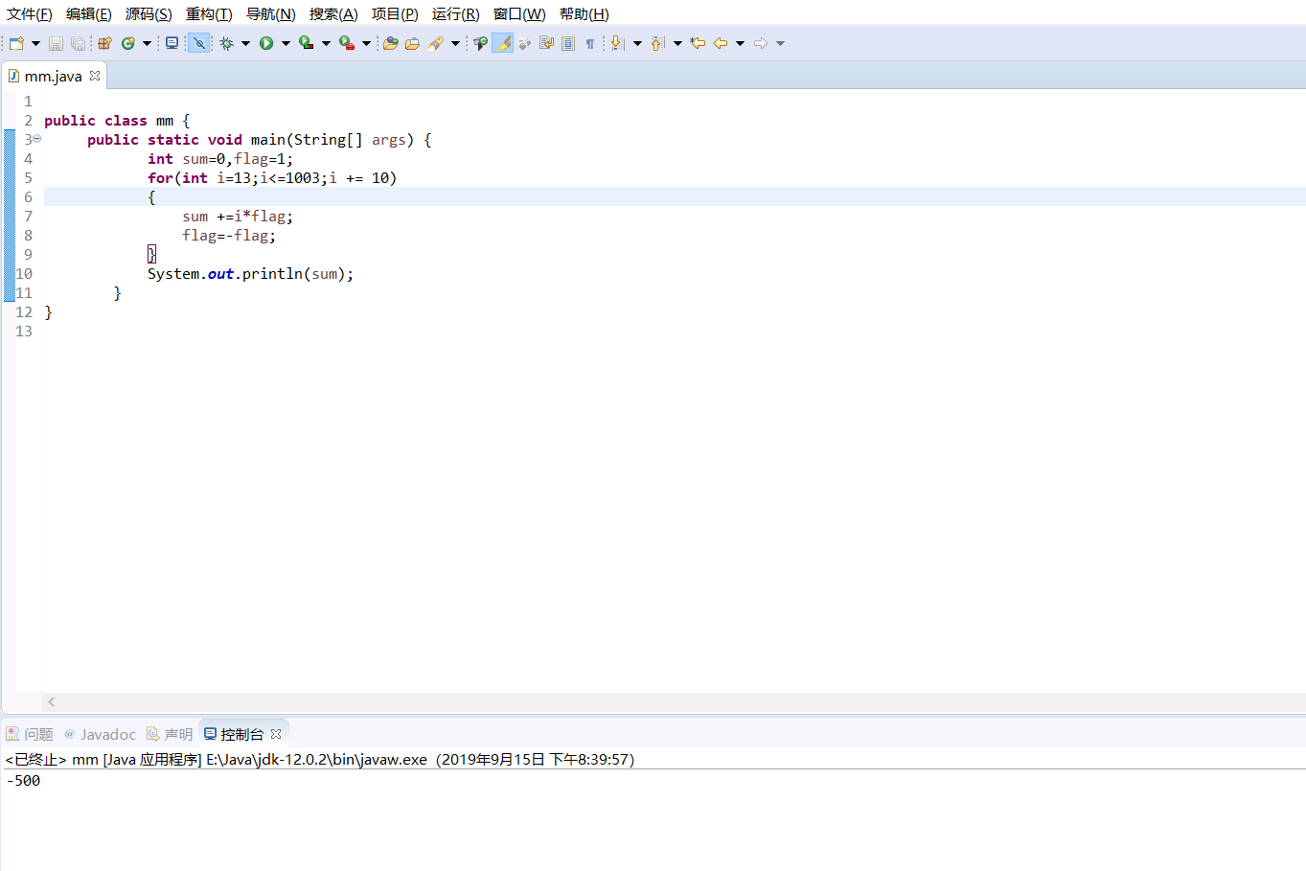Screen dimensions: 1306x871
Task: Click the highlighted closing brace on line 9
Action: coord(151,254)
